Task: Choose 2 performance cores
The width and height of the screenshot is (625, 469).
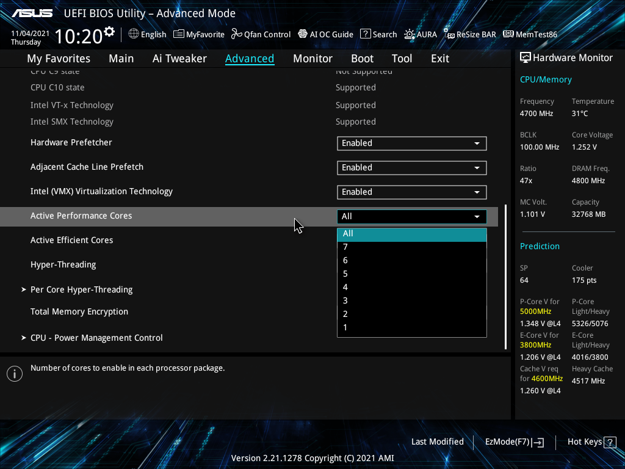Action: pyautogui.click(x=412, y=314)
